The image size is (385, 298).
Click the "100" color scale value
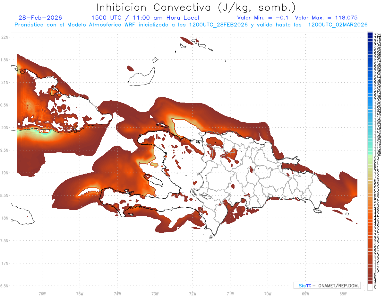click(377, 155)
